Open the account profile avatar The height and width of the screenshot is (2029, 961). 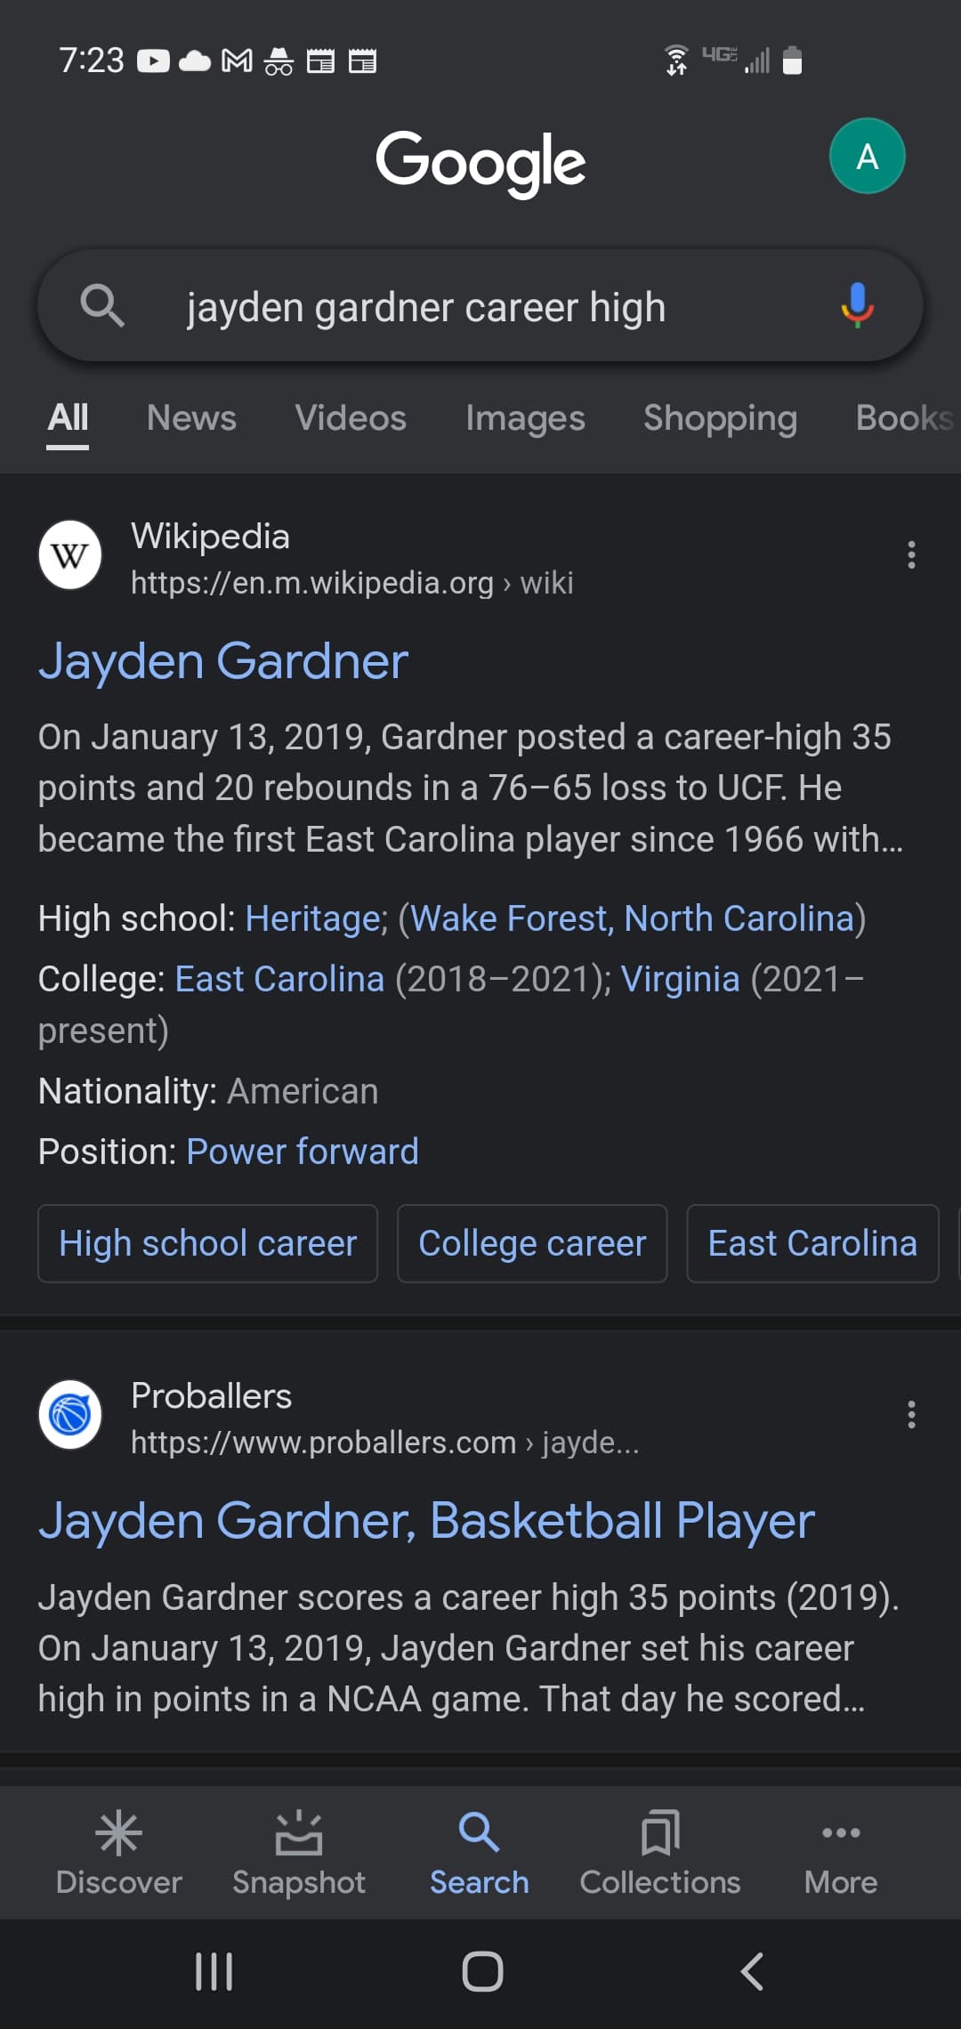[x=867, y=157]
